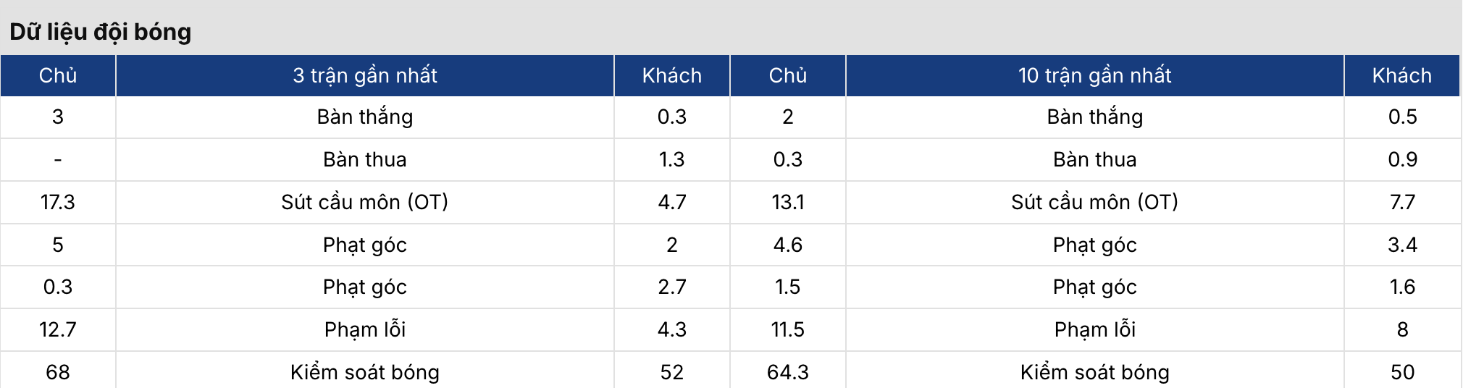Click "Bàn thắng" in the 3 trận gần nhất column

[364, 117]
